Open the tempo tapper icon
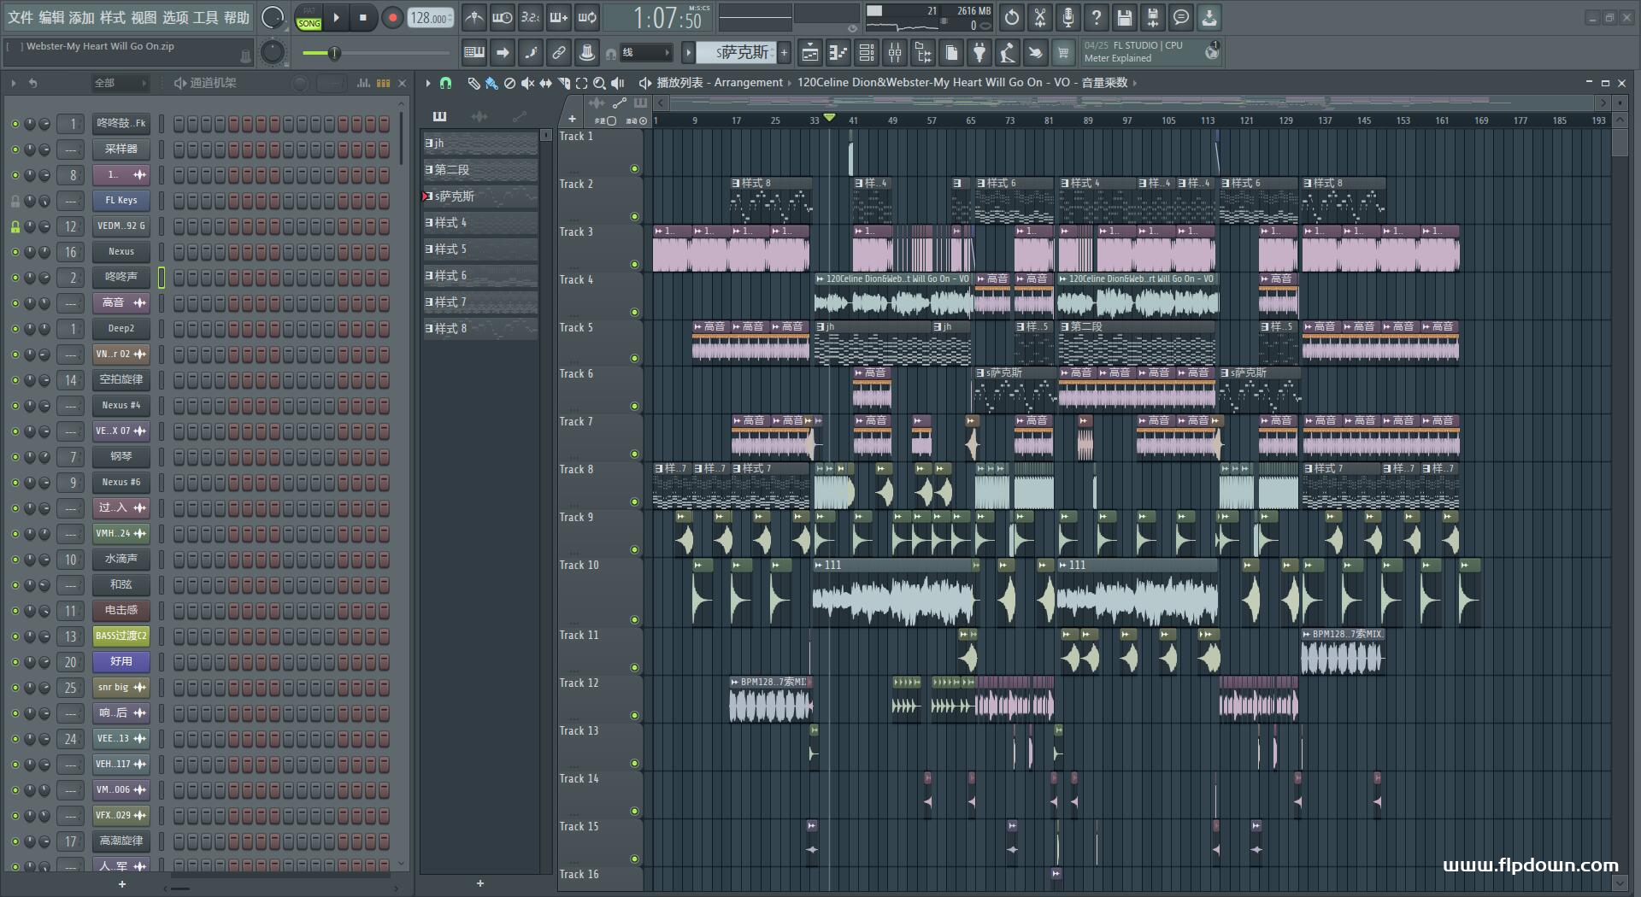This screenshot has width=1641, height=897. click(x=1008, y=53)
